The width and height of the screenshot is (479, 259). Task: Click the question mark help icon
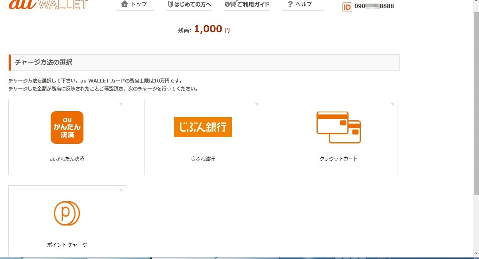point(290,4)
